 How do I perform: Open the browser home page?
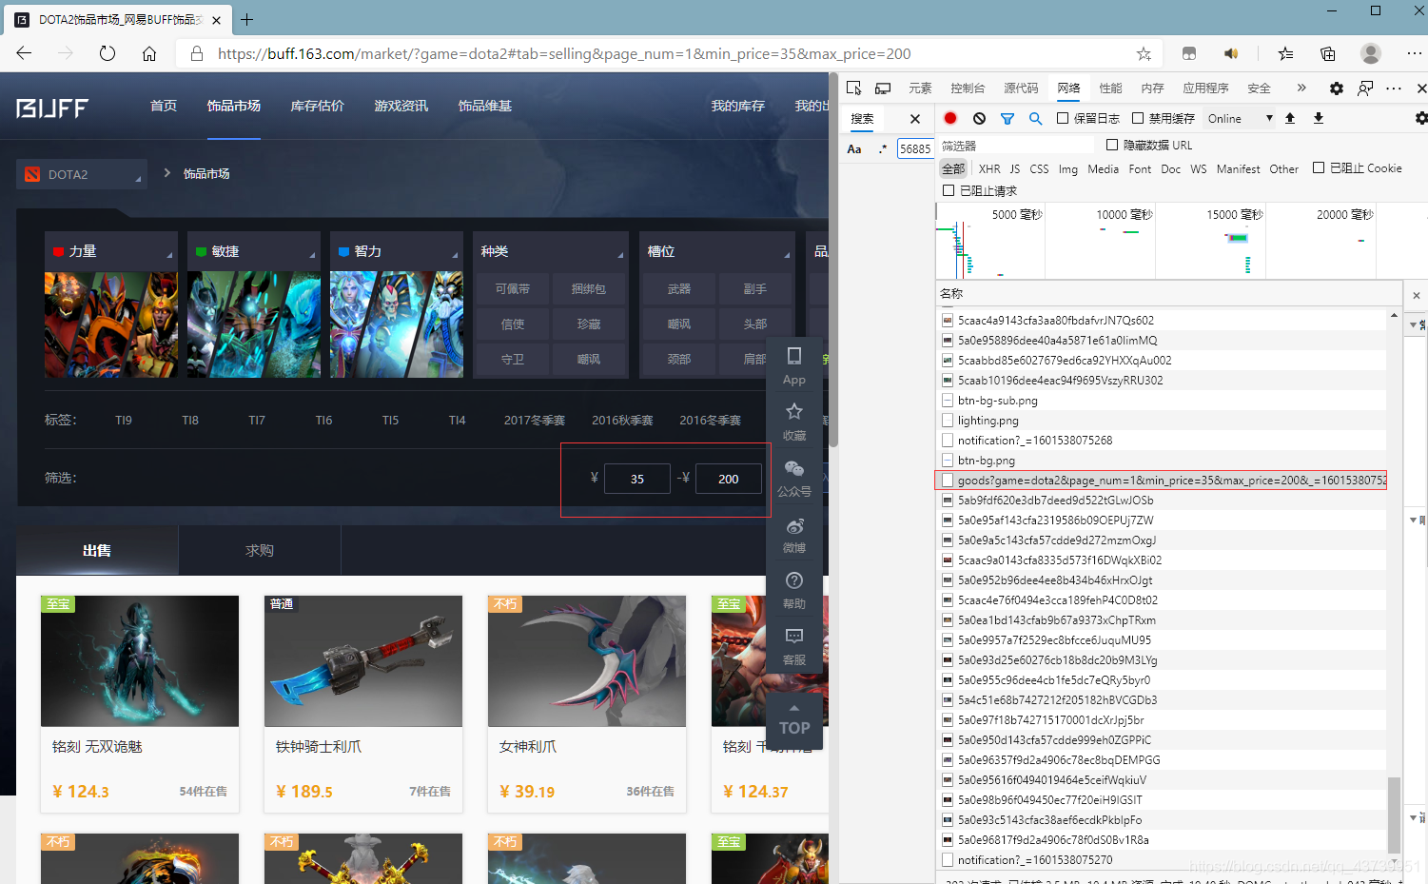point(149,53)
